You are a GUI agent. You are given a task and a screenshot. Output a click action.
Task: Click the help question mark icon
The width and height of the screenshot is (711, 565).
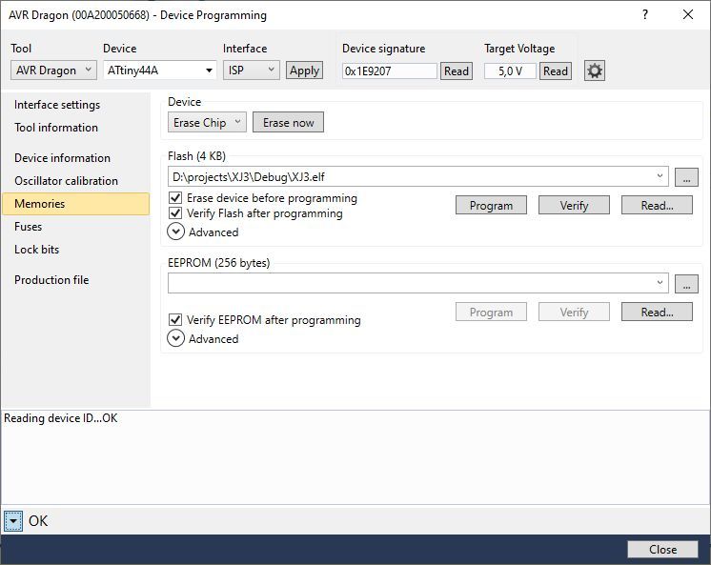[645, 14]
